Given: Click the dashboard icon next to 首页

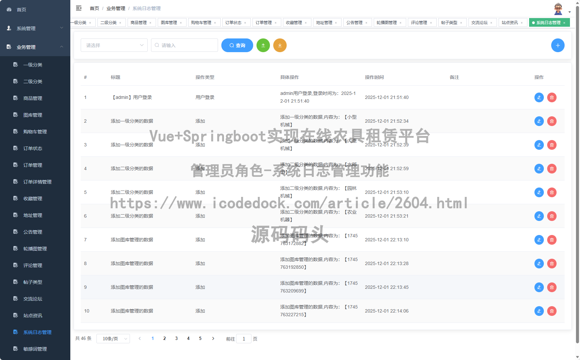Looking at the screenshot, I should [9, 9].
